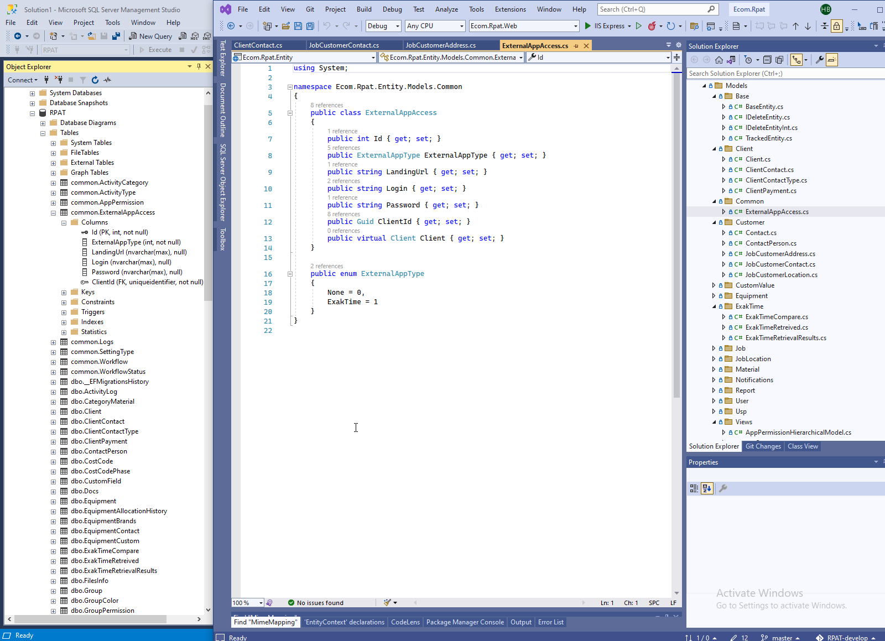Click Start Without Debugging play icon

[x=639, y=26]
